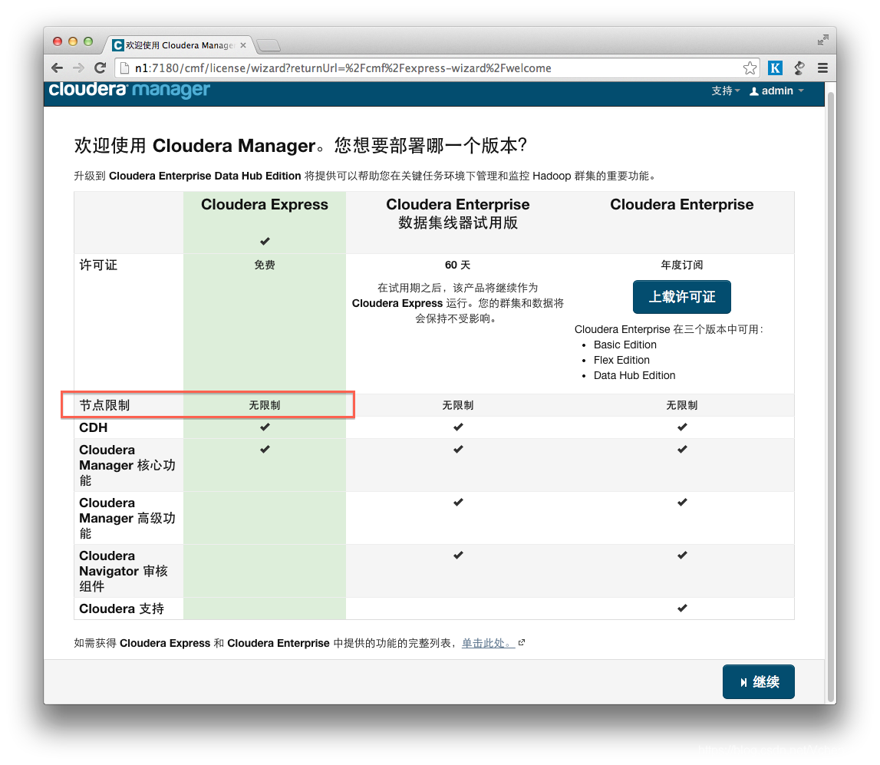Open the 支持 dropdown menu
Screen dimensions: 880x765
click(x=726, y=91)
